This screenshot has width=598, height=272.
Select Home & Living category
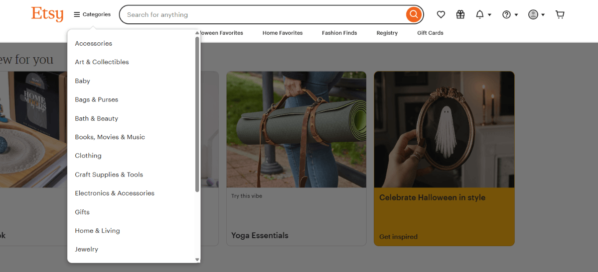[97, 231]
